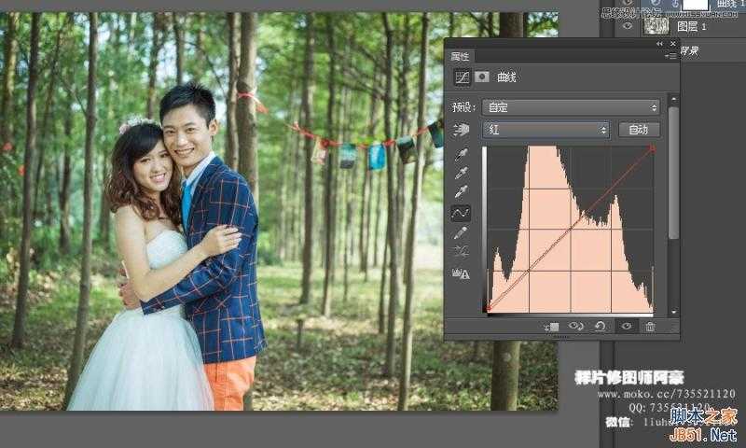Delete the curves adjustment layer via trash
The width and height of the screenshot is (746, 448).
tap(650, 327)
